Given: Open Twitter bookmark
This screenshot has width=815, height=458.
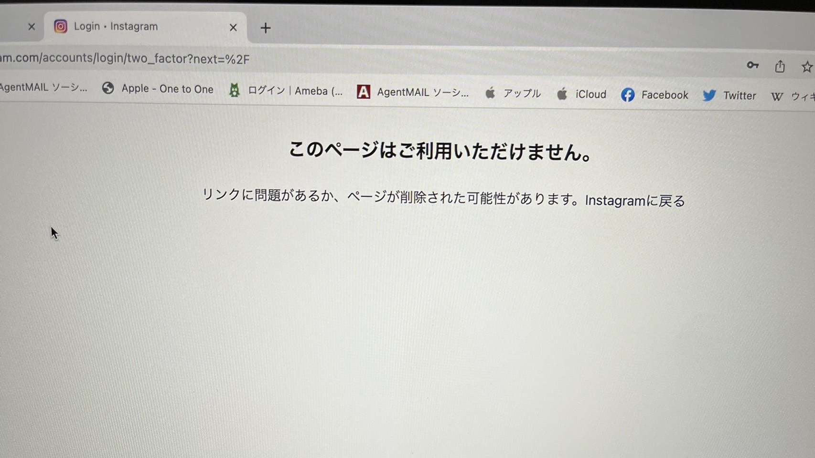Looking at the screenshot, I should (x=729, y=95).
